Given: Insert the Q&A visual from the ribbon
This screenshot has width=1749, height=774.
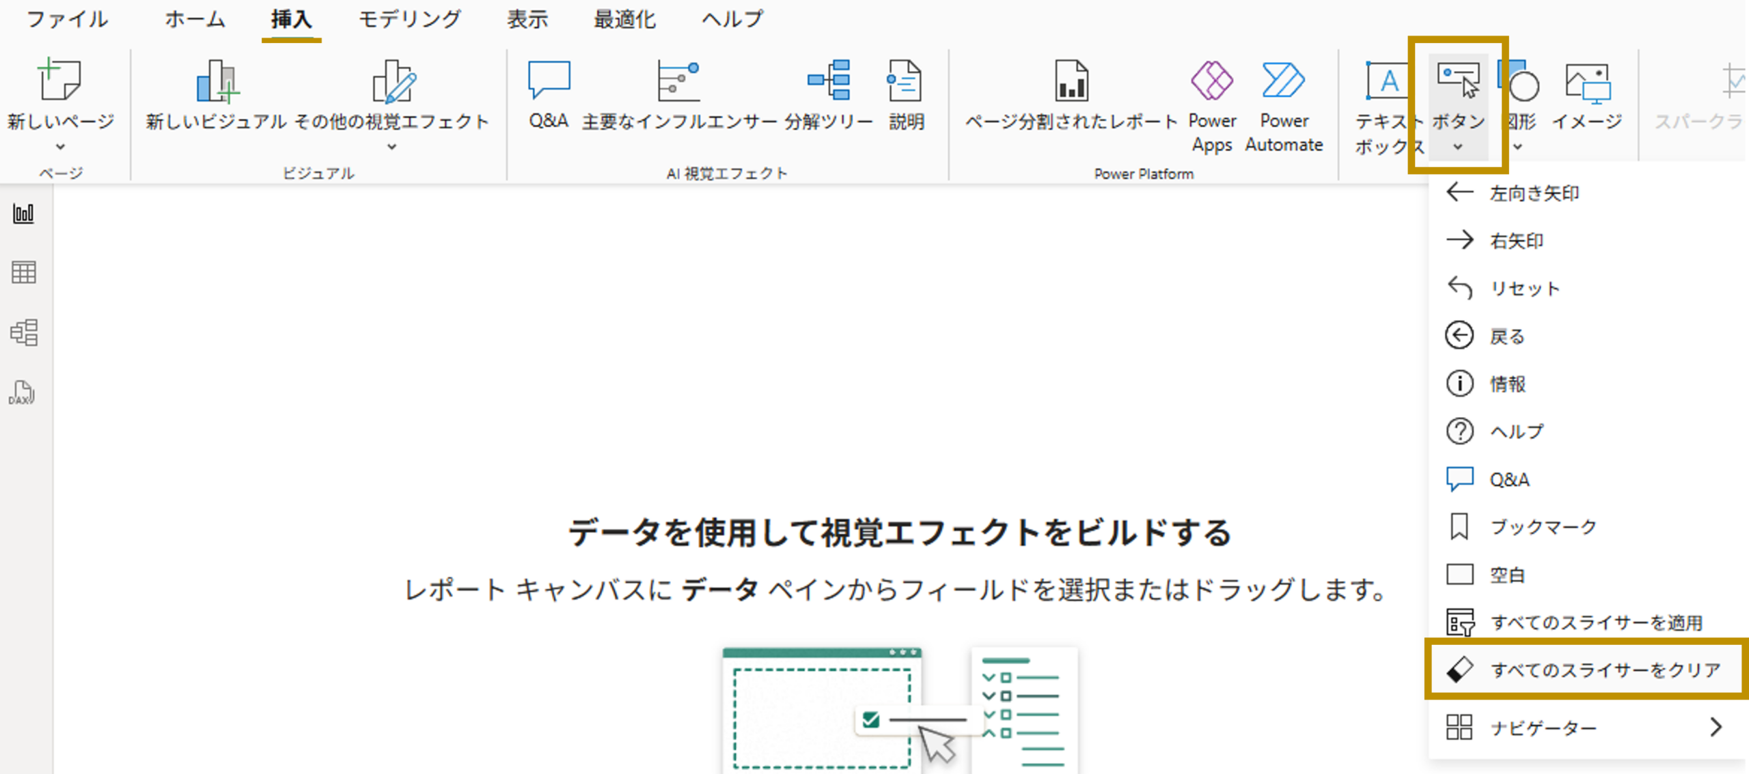Looking at the screenshot, I should [x=549, y=96].
